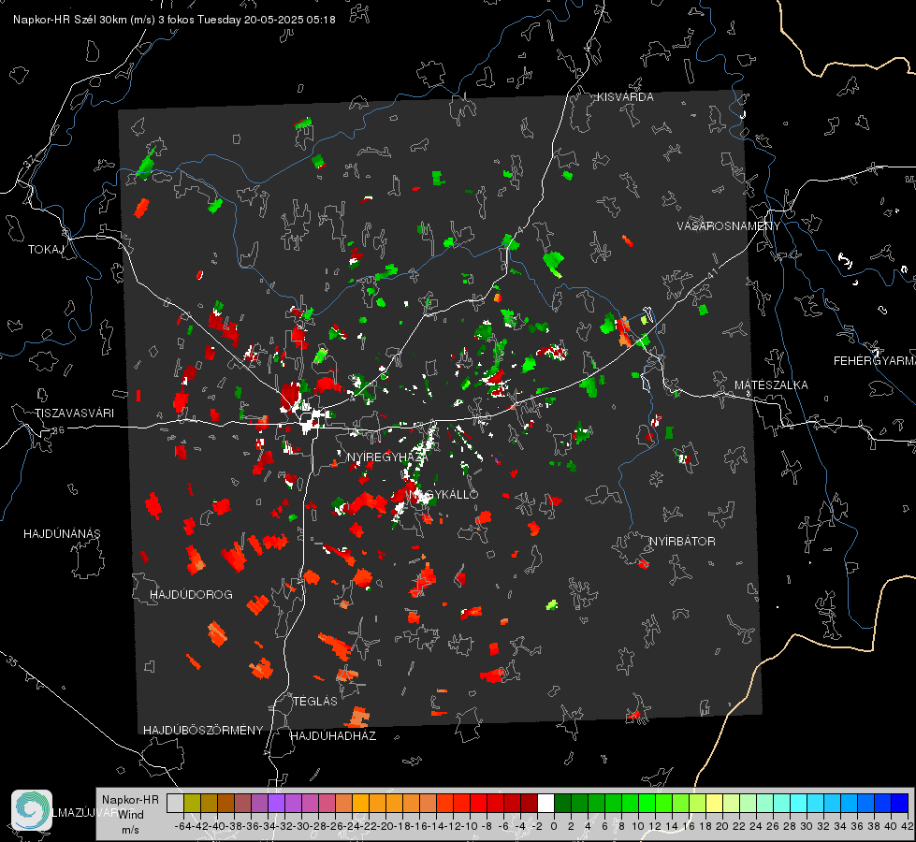Click the legend value label -20
This screenshot has width=916, height=842.
click(x=385, y=826)
